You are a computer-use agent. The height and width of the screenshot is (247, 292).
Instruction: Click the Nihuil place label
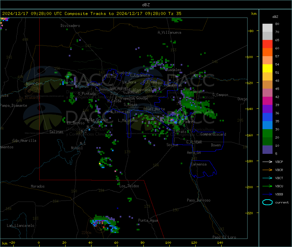tap(77, 148)
